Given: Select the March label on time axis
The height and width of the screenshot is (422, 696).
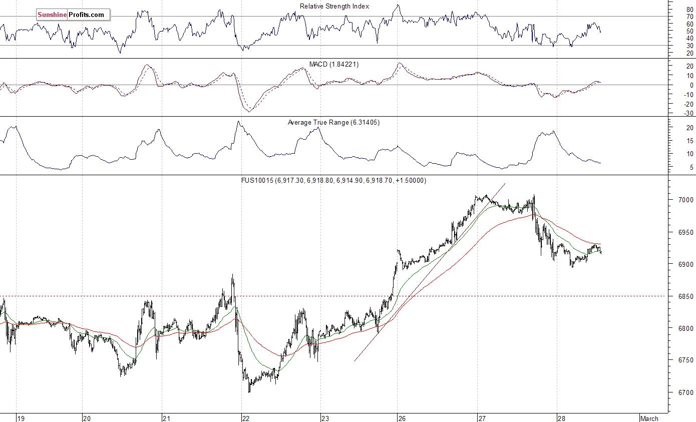Looking at the screenshot, I should [x=649, y=418].
